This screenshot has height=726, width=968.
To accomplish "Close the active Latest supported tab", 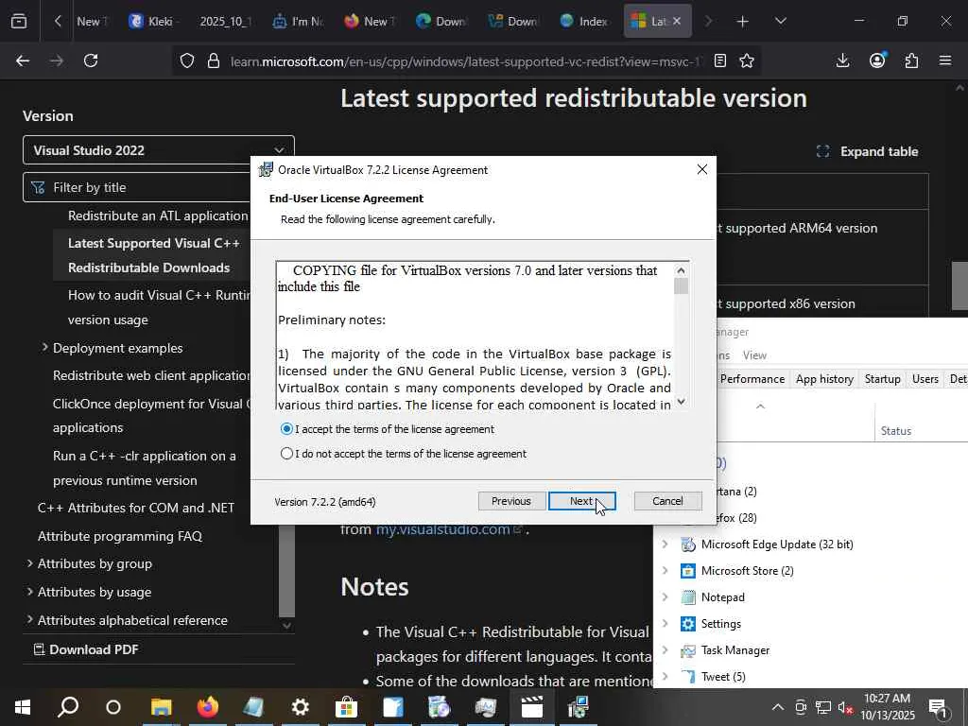I will pyautogui.click(x=677, y=21).
